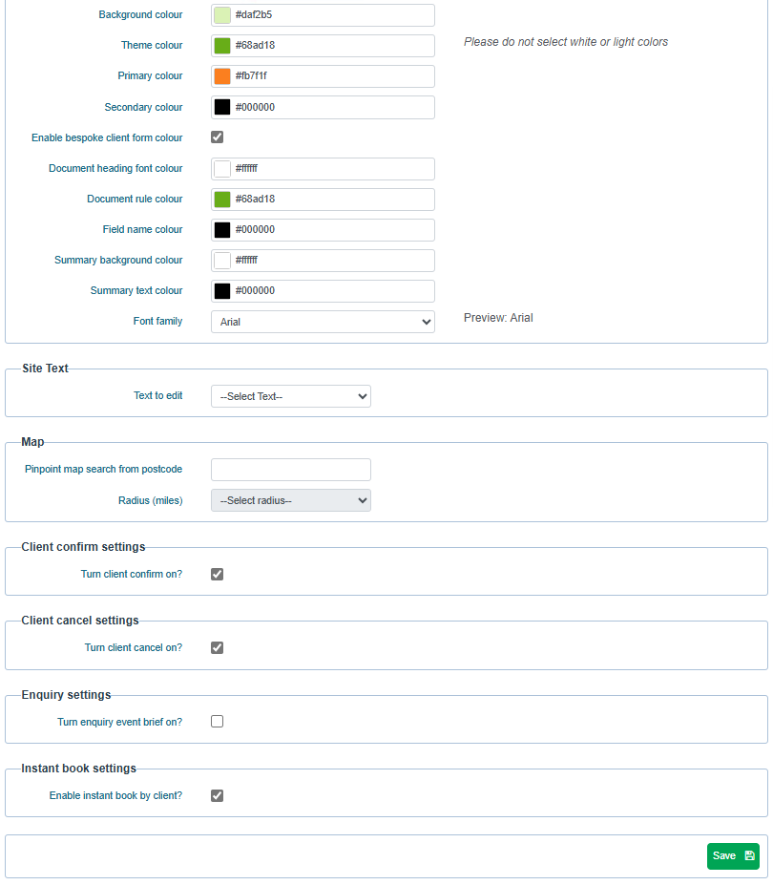Viewport: 773px width, 885px height.
Task: Open the Summary text colour swatch
Action: pos(222,290)
